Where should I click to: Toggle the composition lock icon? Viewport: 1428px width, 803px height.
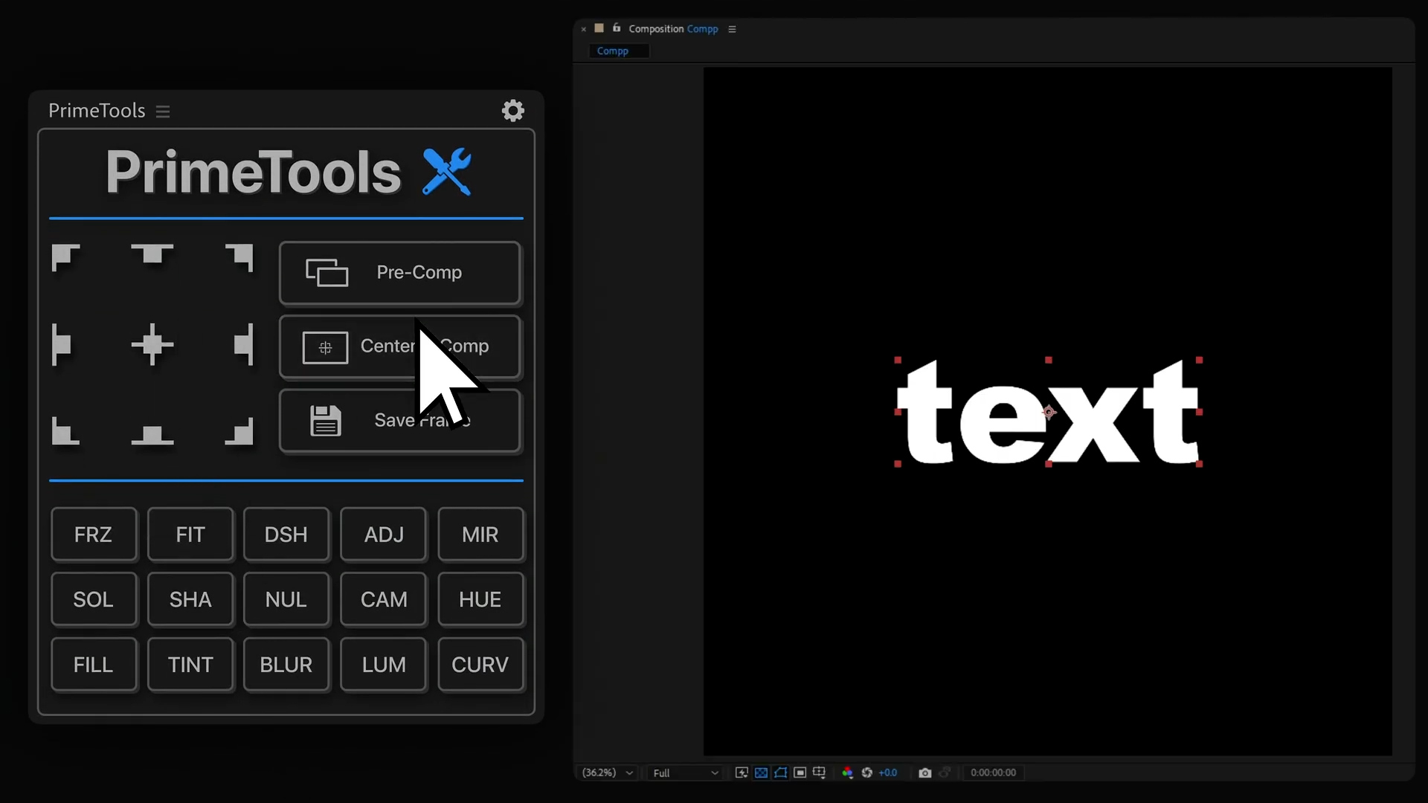(617, 28)
